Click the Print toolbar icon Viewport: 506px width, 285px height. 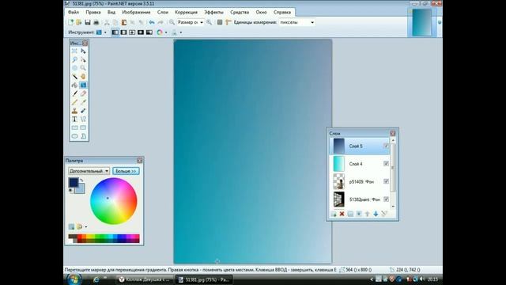96,22
